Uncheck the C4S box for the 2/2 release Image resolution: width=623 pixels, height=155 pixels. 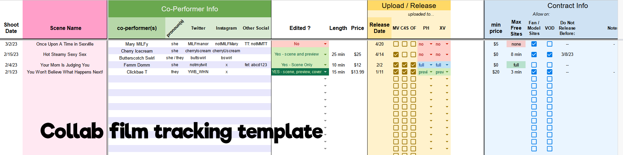pos(404,65)
